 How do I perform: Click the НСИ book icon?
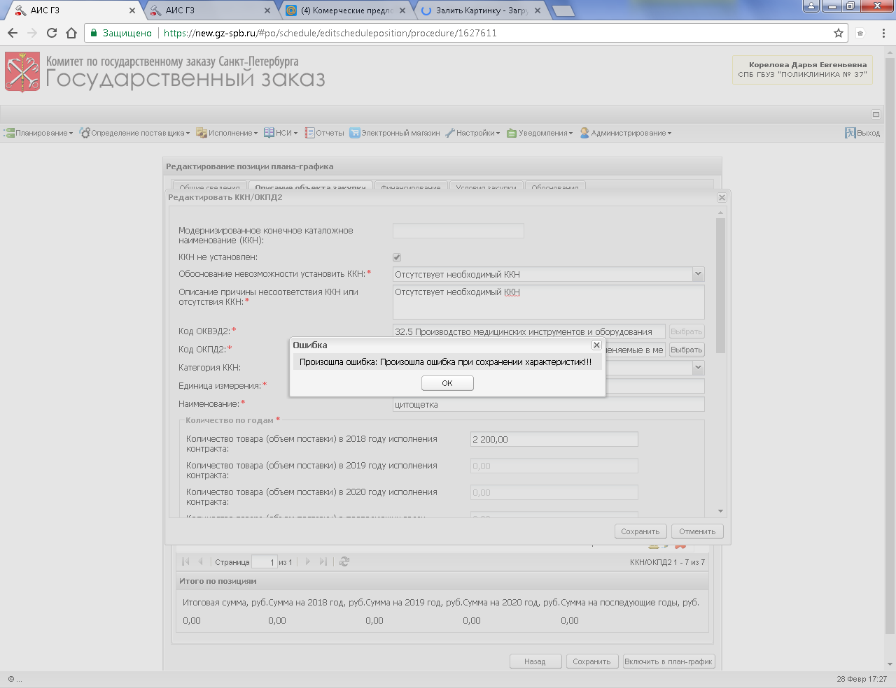point(269,133)
